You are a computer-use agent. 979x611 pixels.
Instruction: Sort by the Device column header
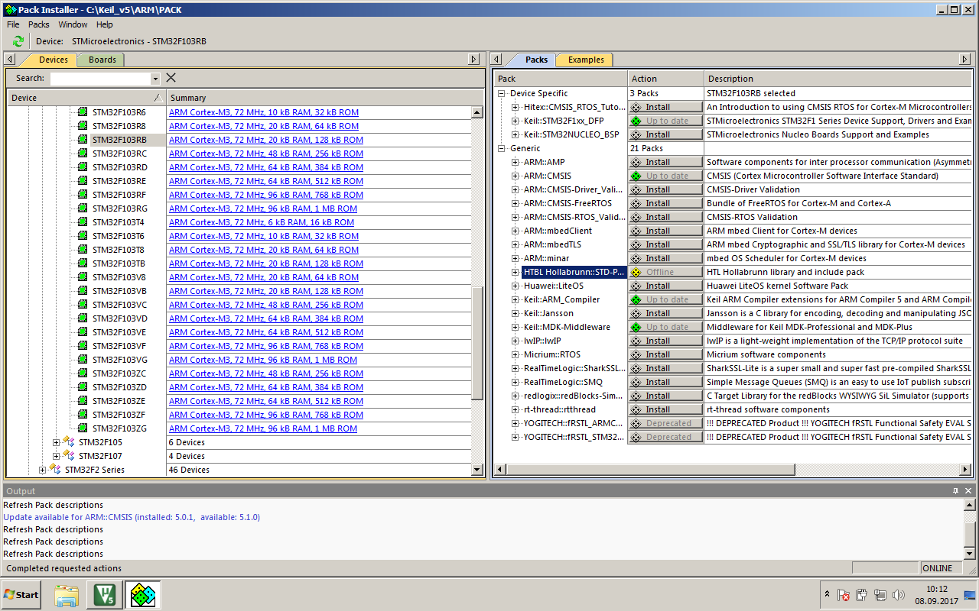(x=86, y=98)
